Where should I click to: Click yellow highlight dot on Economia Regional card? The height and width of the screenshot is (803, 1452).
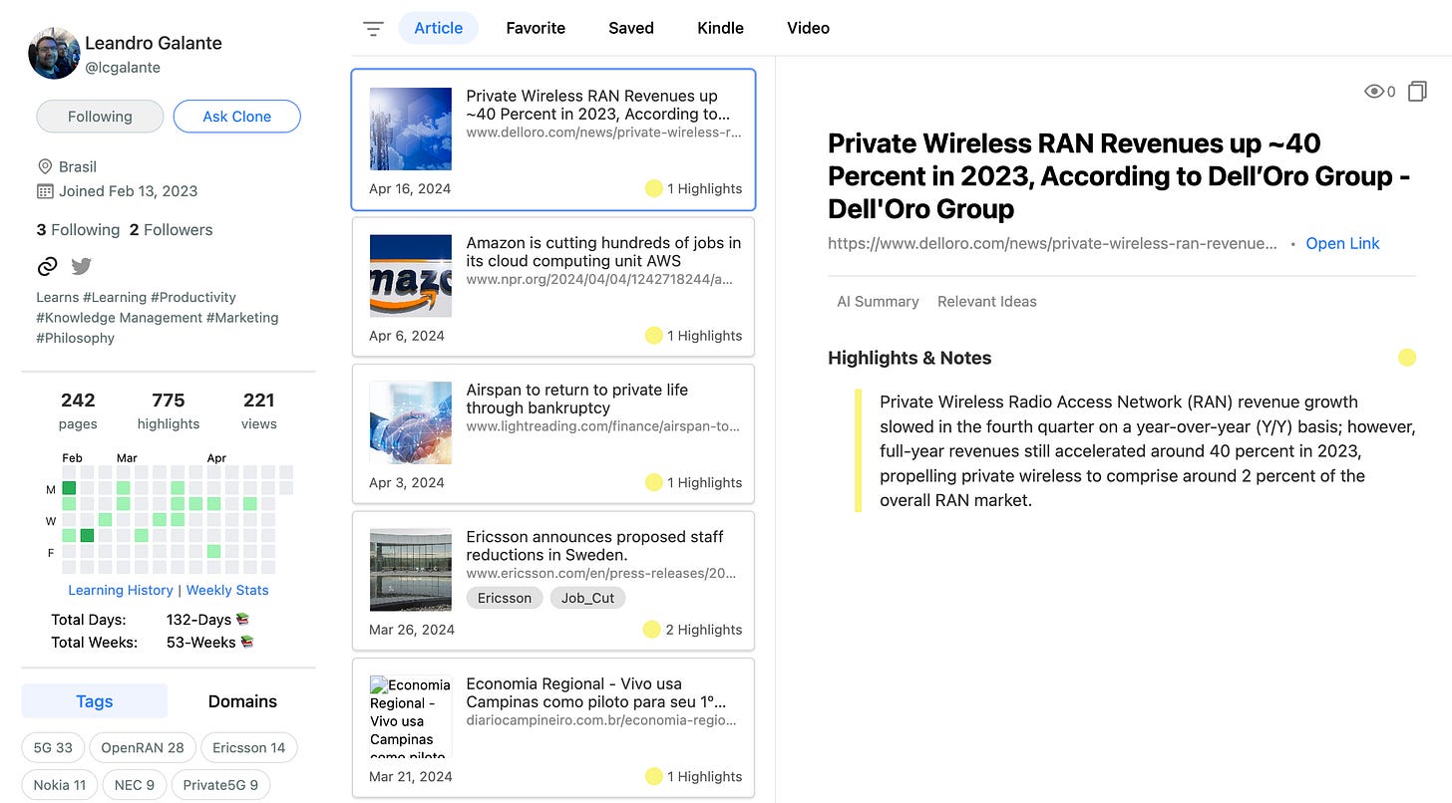pos(654,776)
